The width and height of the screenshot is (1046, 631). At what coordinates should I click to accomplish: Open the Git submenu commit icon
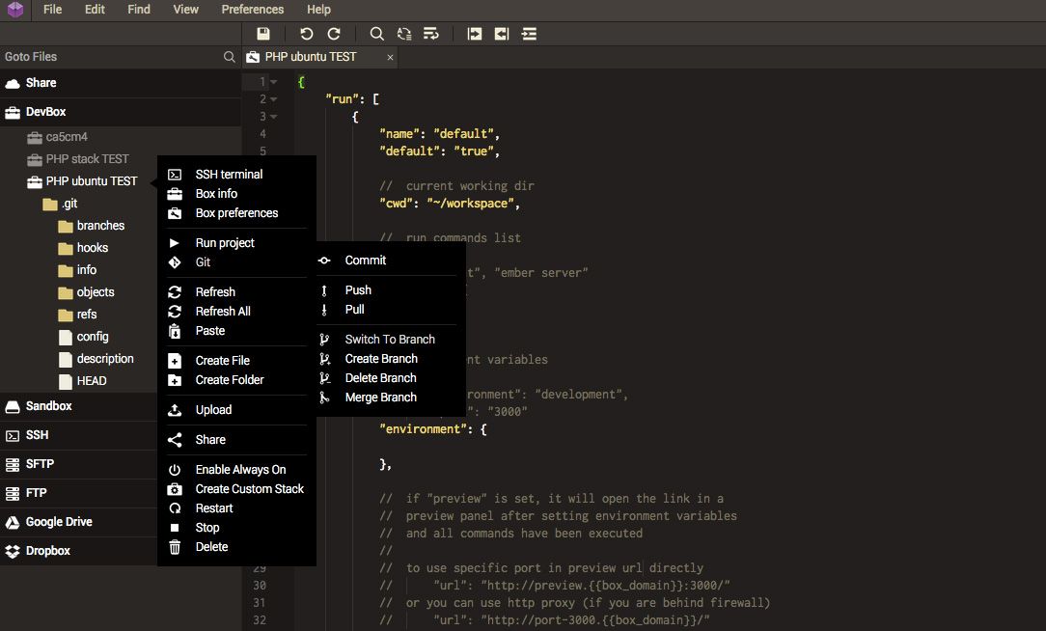click(324, 260)
